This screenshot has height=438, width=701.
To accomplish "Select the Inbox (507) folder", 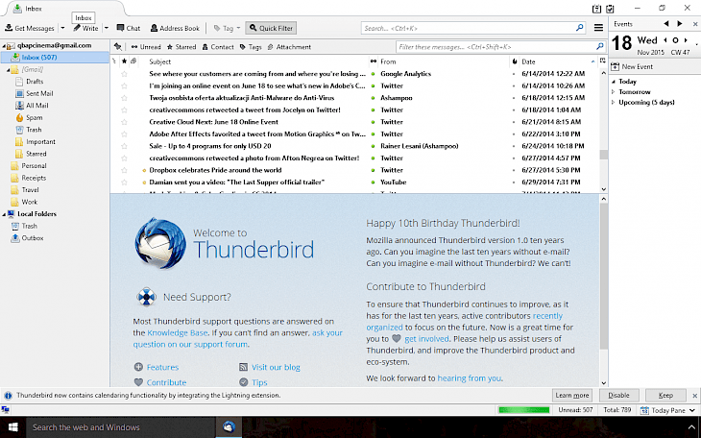I will [x=55, y=58].
